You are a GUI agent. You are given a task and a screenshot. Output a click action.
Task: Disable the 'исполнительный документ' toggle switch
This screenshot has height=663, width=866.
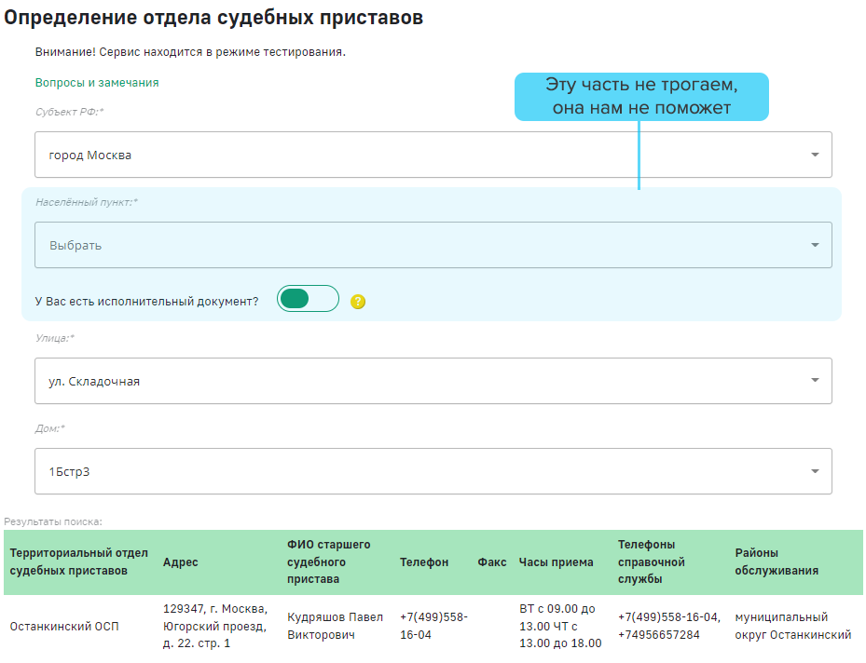pyautogui.click(x=308, y=300)
